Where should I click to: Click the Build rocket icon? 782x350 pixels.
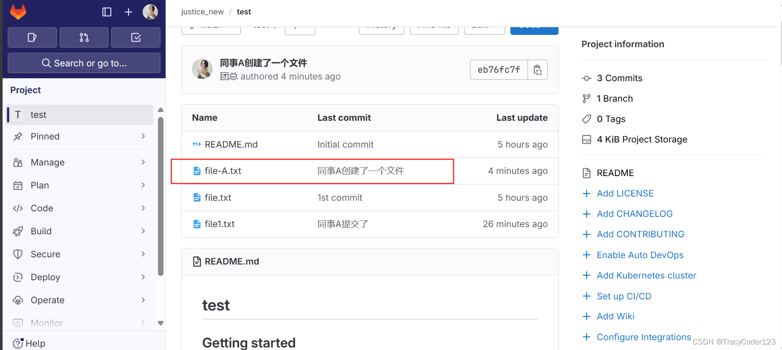[x=18, y=231]
